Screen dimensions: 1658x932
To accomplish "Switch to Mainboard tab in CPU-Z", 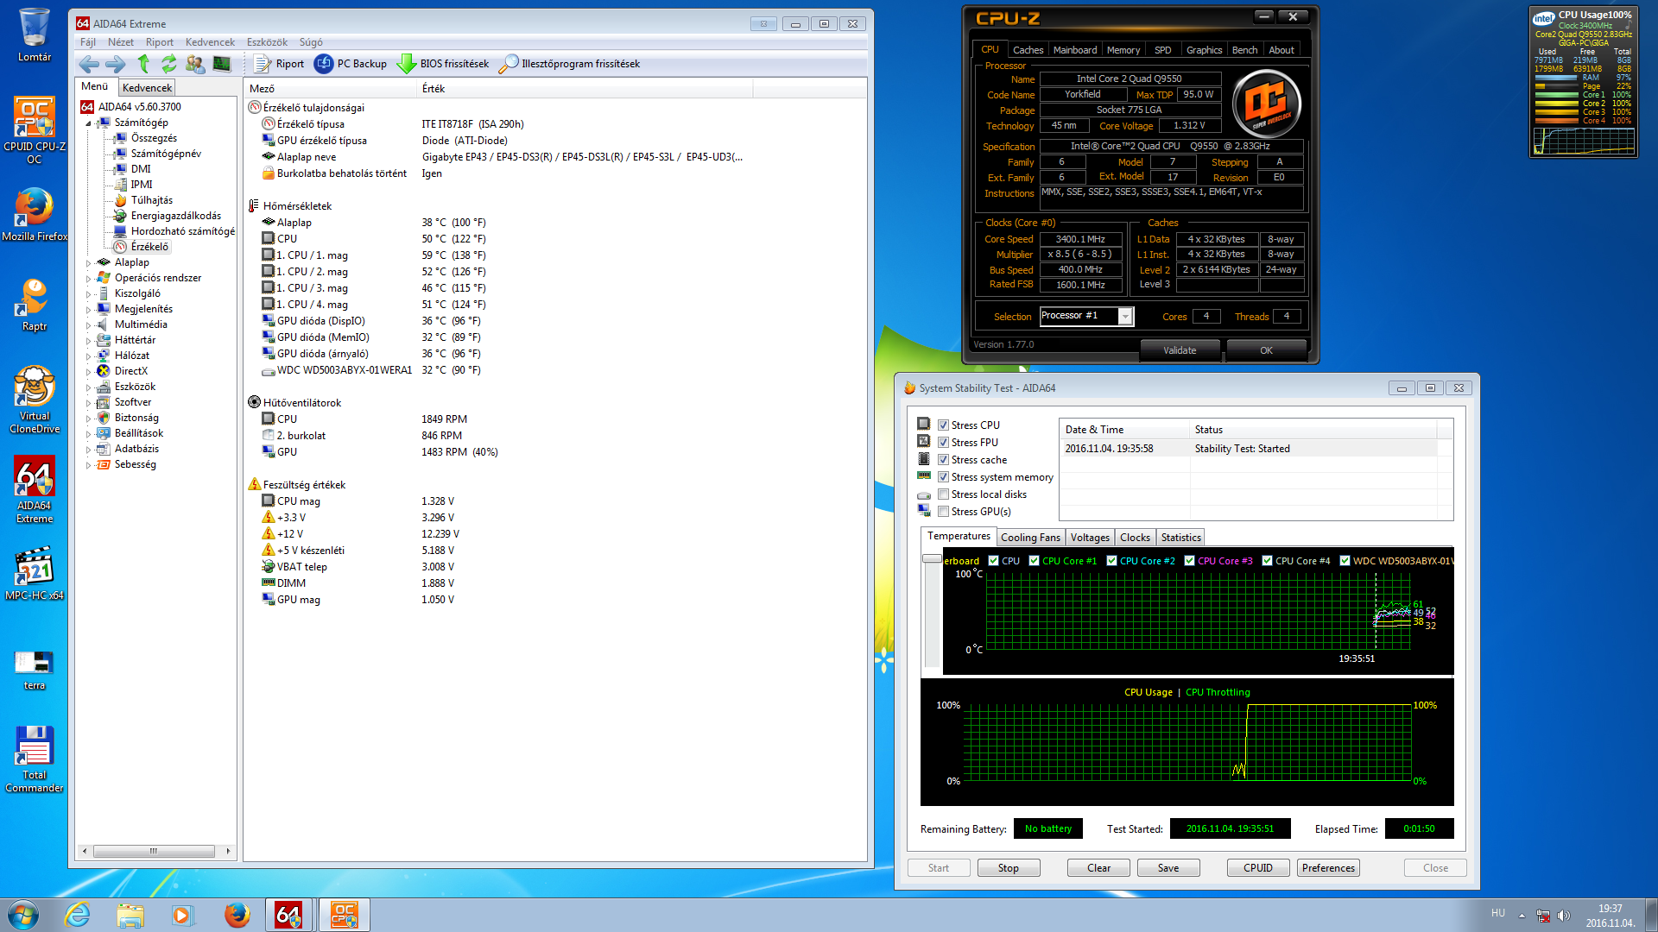I will tap(1075, 50).
